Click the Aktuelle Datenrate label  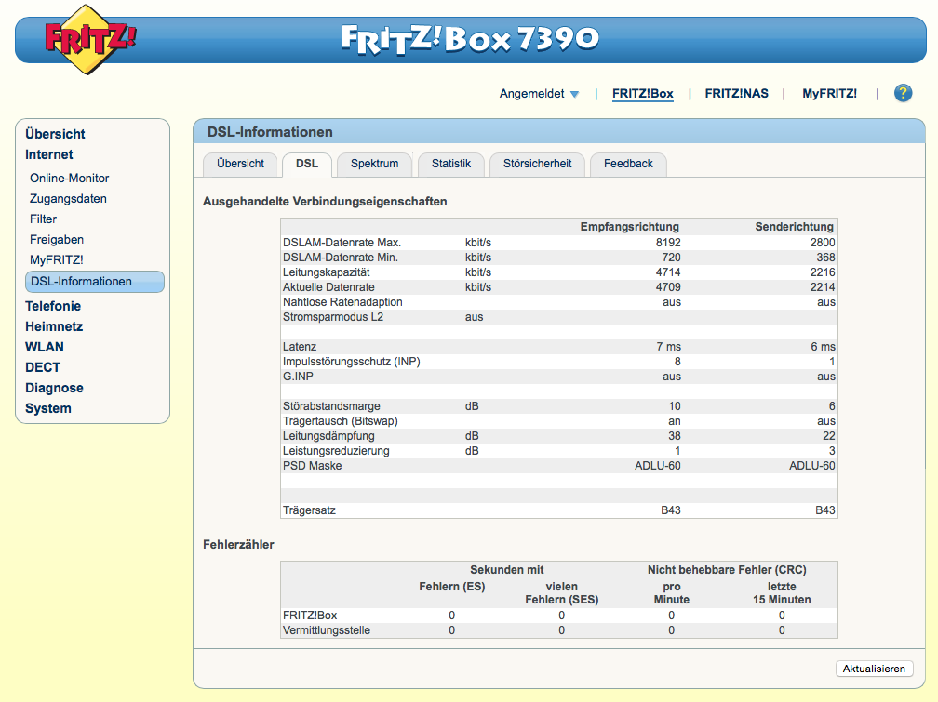tap(328, 287)
